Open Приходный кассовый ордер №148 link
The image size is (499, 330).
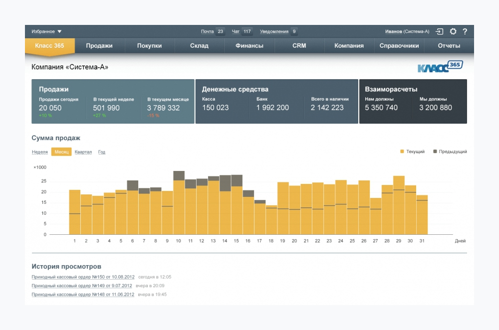coord(83,295)
